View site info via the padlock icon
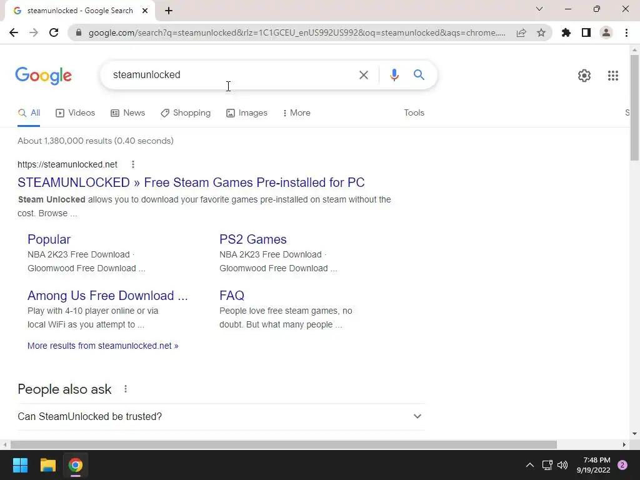Viewport: 640px width, 480px height. (x=79, y=32)
